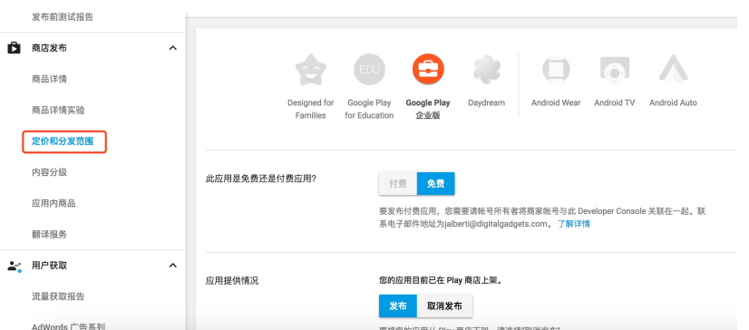Click the Android Wear watch icon
Viewport: 749px width, 330px height.
[x=556, y=70]
